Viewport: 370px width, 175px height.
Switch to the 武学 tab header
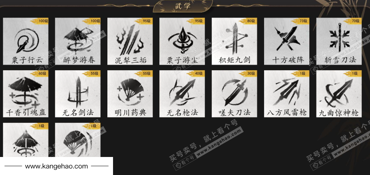[x=183, y=6]
